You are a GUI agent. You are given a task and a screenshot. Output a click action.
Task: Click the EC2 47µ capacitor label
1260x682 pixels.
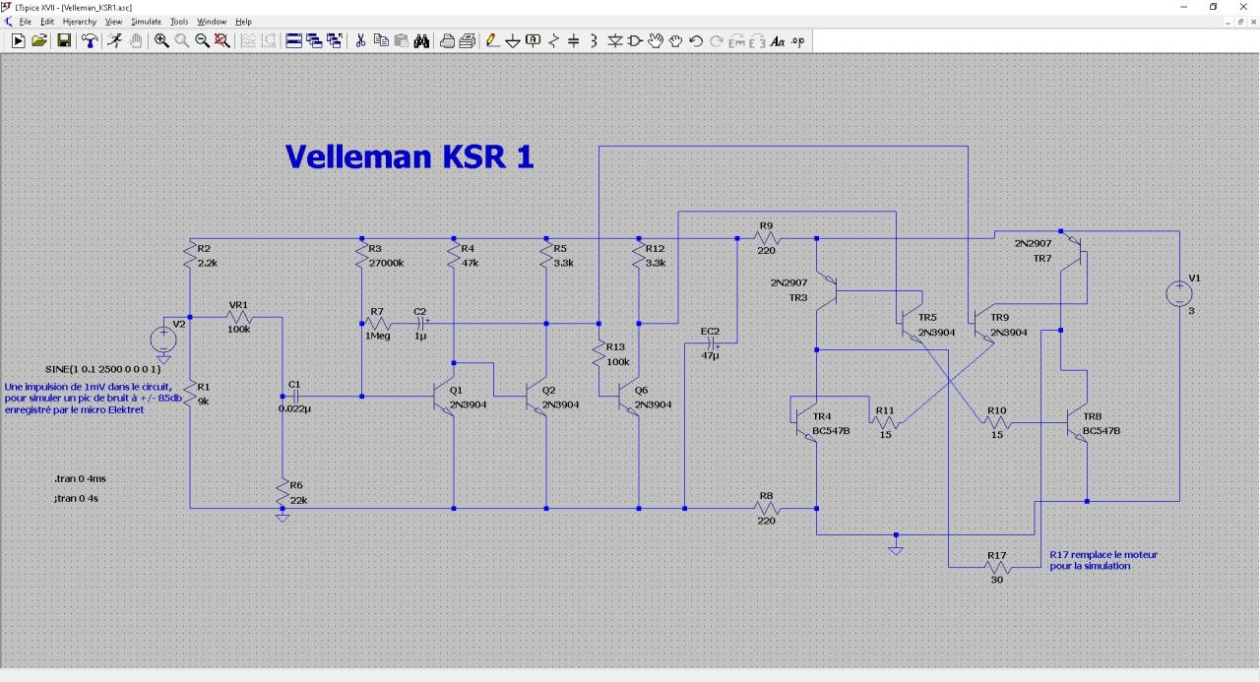(711, 355)
